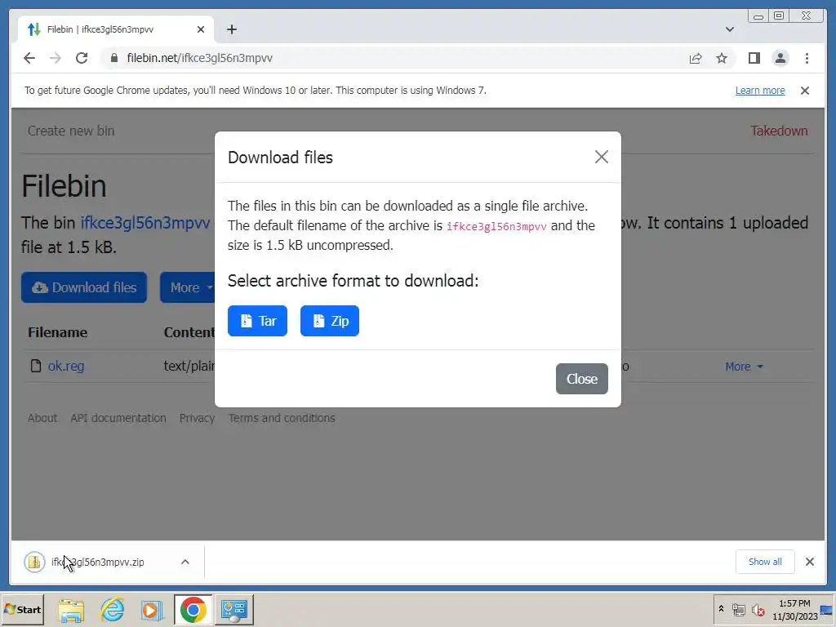Launch Internet Explorer from the taskbar
The image size is (836, 627).
click(113, 610)
